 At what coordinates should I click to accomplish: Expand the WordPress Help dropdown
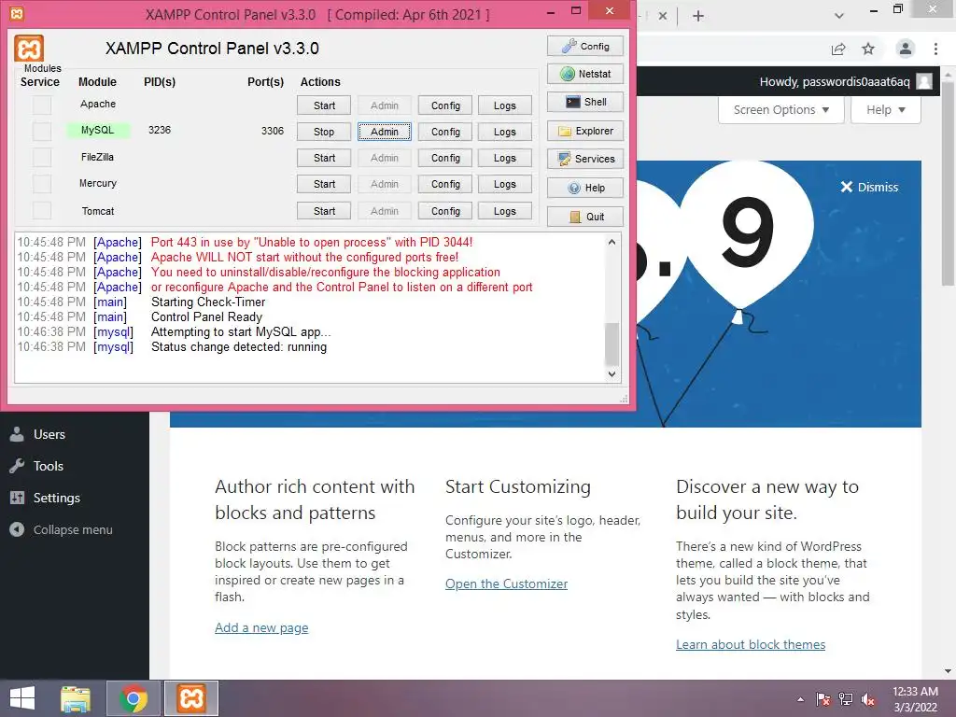tap(886, 110)
